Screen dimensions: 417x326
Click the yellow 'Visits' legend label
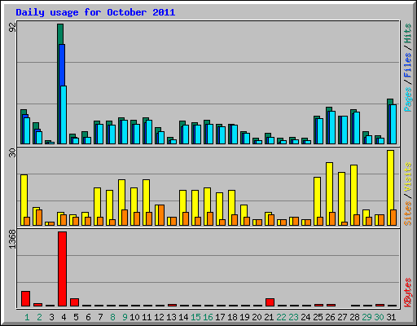point(407,177)
